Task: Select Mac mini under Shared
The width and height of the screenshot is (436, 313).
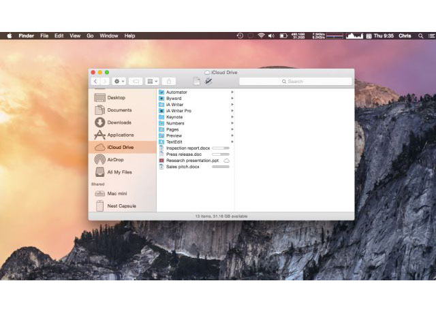Action: pos(123,193)
